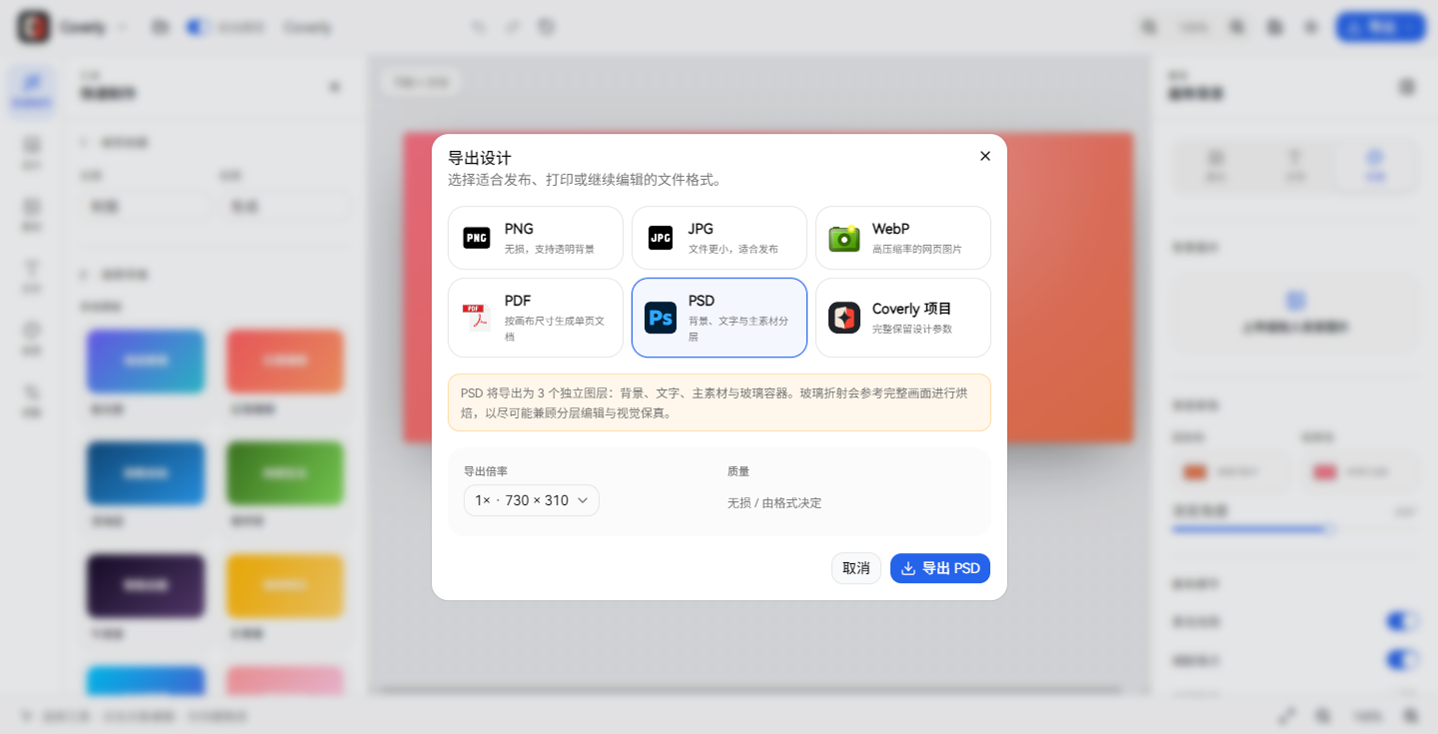Select the dark purple gradient background thumbnail

146,585
